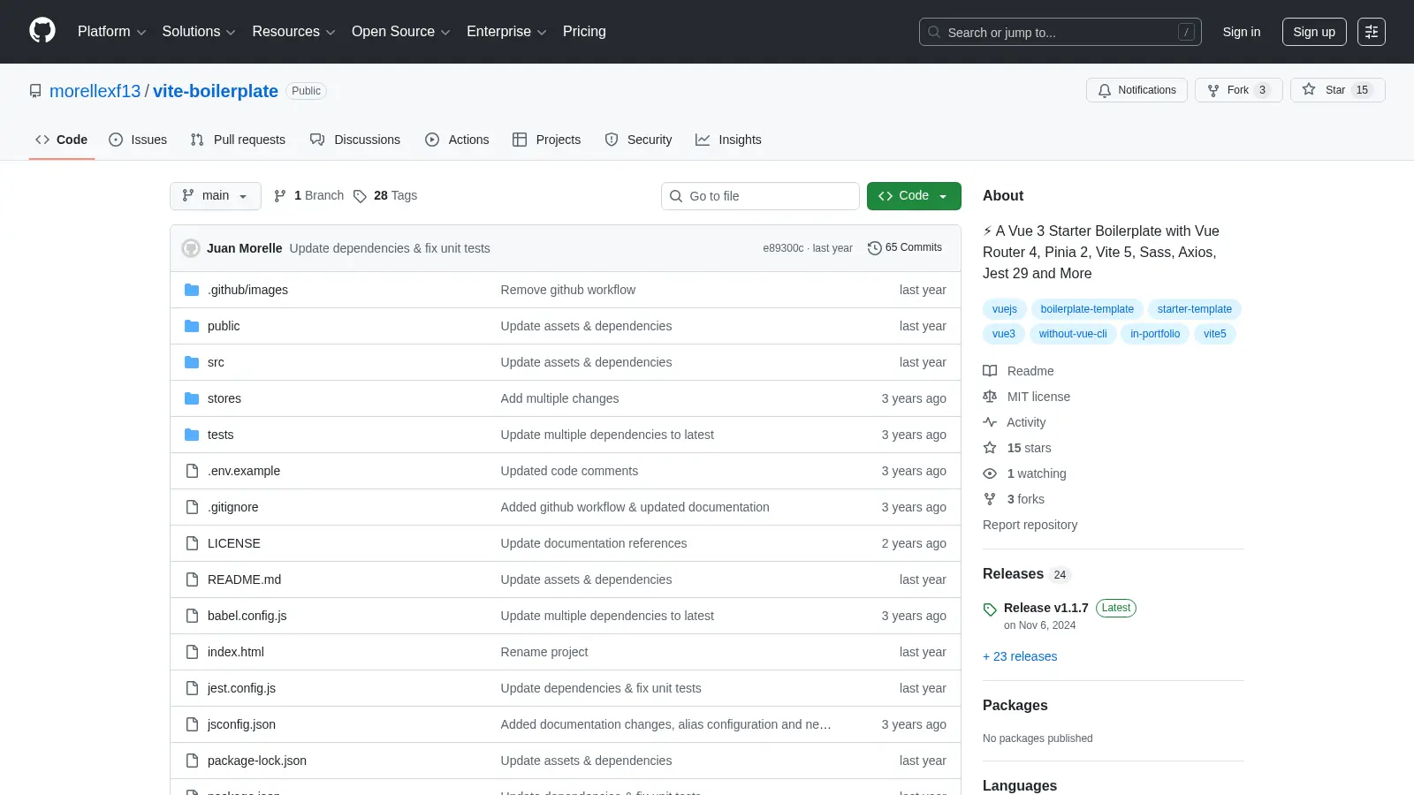Open the green Code dropdown button
Viewport: 1414px width, 795px height.
[914, 196]
